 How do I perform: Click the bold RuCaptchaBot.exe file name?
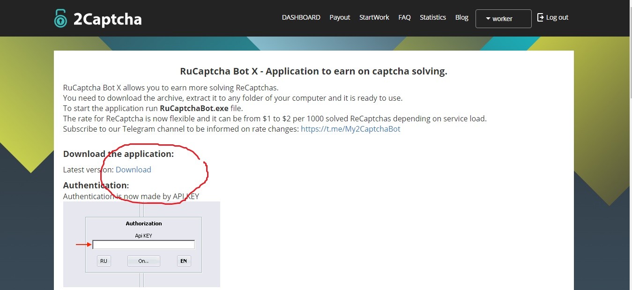tap(194, 108)
